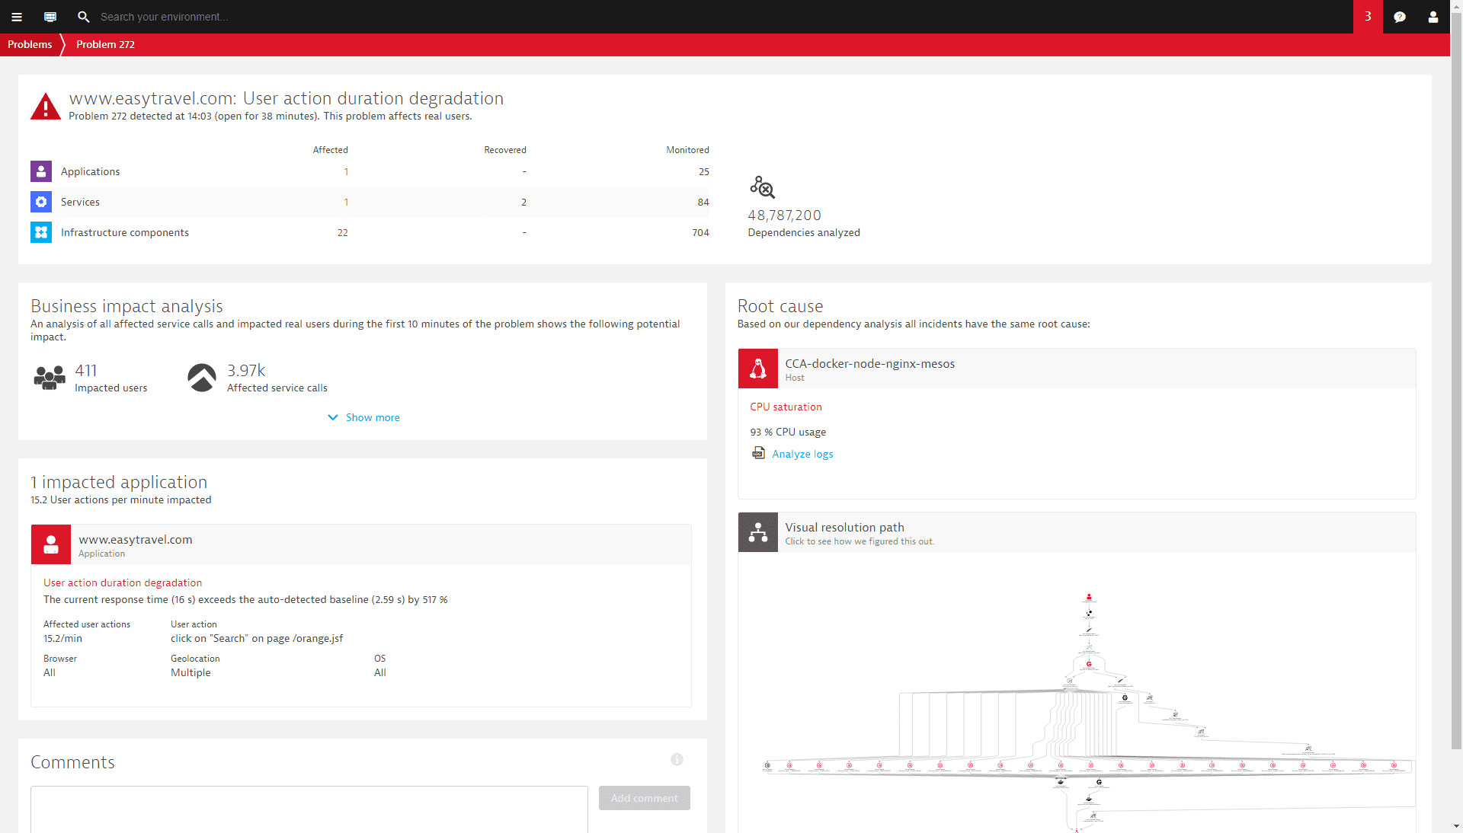Click the Infrastructure components row label
Image resolution: width=1463 pixels, height=833 pixels.
tap(125, 232)
